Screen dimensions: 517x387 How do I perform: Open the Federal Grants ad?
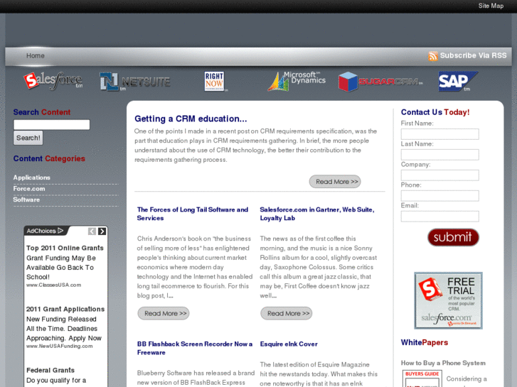tap(50, 370)
